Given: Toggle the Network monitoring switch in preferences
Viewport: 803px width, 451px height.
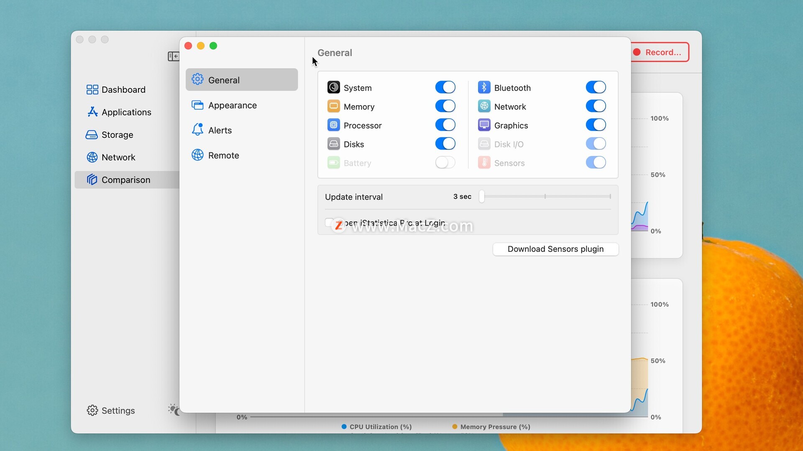Looking at the screenshot, I should [x=596, y=106].
